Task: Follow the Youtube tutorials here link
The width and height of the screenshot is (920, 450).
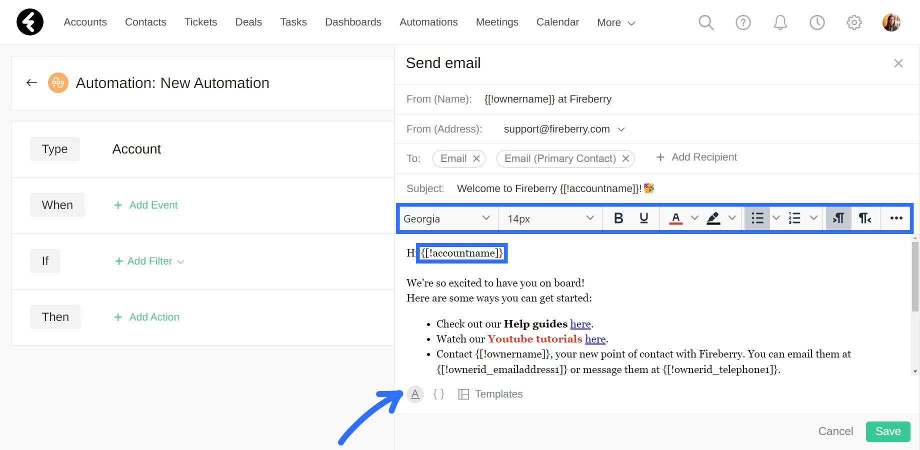Action: click(x=595, y=339)
